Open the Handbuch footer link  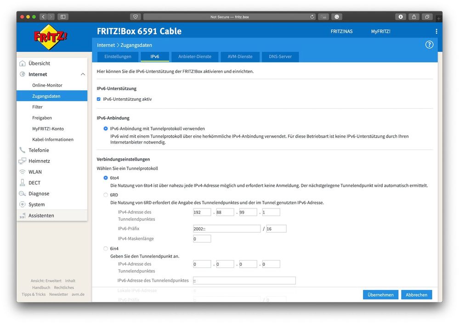pos(41,287)
